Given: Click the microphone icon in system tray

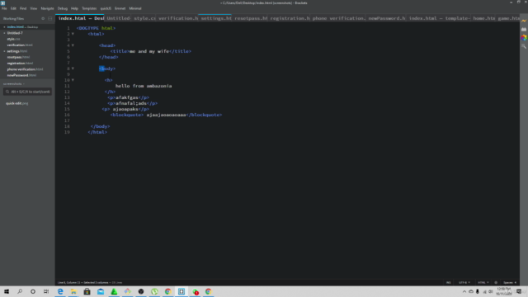Looking at the screenshot, I should (x=477, y=291).
